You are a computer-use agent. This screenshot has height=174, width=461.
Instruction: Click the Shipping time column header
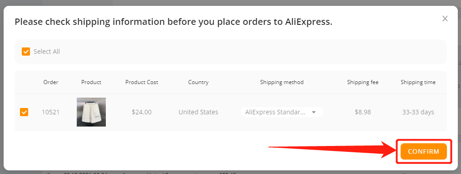pyautogui.click(x=418, y=82)
